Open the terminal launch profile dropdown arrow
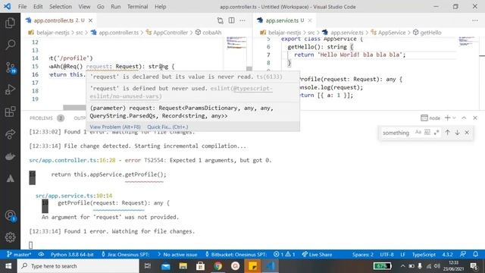The height and width of the screenshot is (273, 485). (x=454, y=118)
